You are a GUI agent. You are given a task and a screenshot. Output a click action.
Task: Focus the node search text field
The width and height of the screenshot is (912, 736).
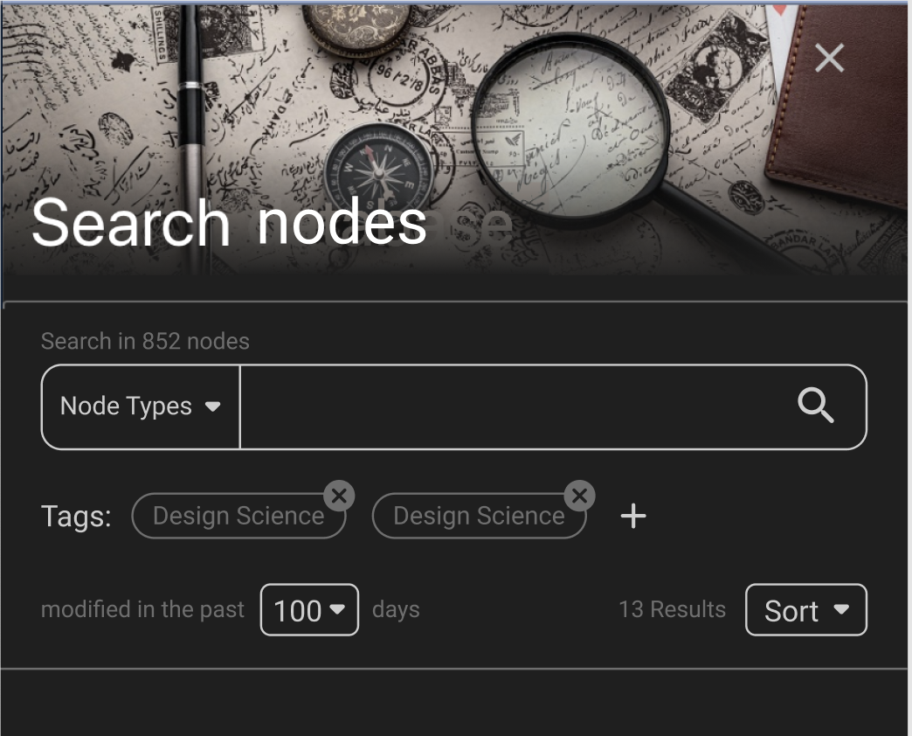click(515, 406)
